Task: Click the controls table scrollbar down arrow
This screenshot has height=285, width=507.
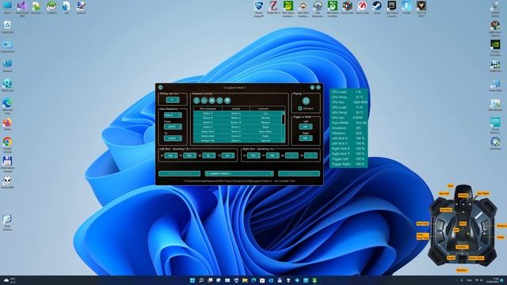Action: coord(284,141)
